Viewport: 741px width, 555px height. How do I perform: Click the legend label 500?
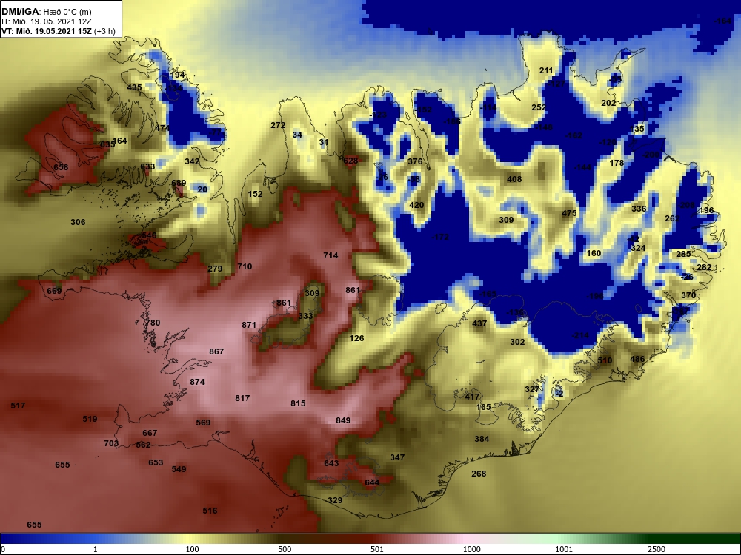click(285, 549)
